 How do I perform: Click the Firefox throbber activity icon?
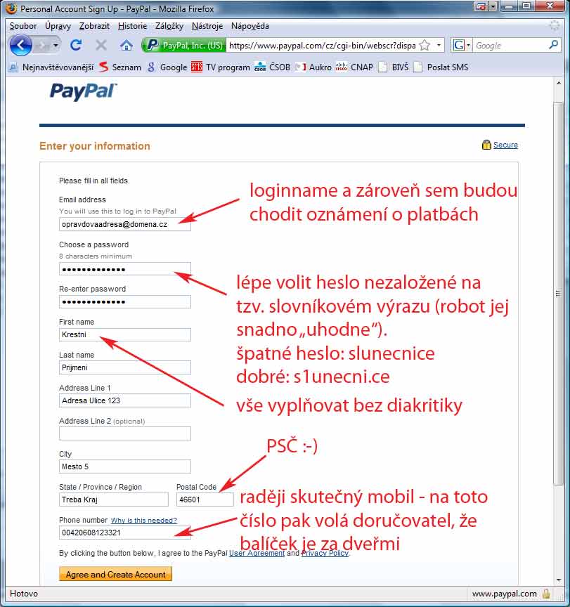[x=555, y=25]
